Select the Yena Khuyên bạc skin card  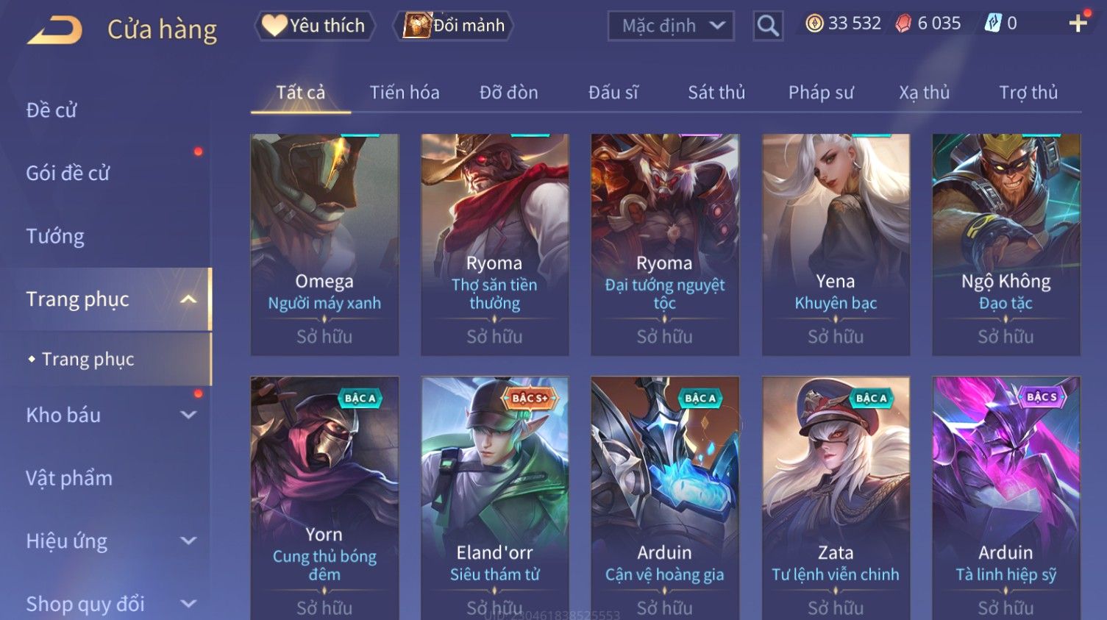[836, 245]
